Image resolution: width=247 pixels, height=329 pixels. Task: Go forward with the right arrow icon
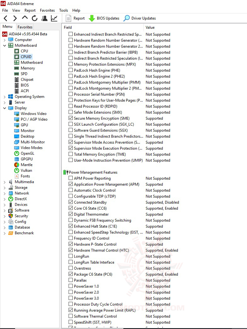click(x=15, y=18)
